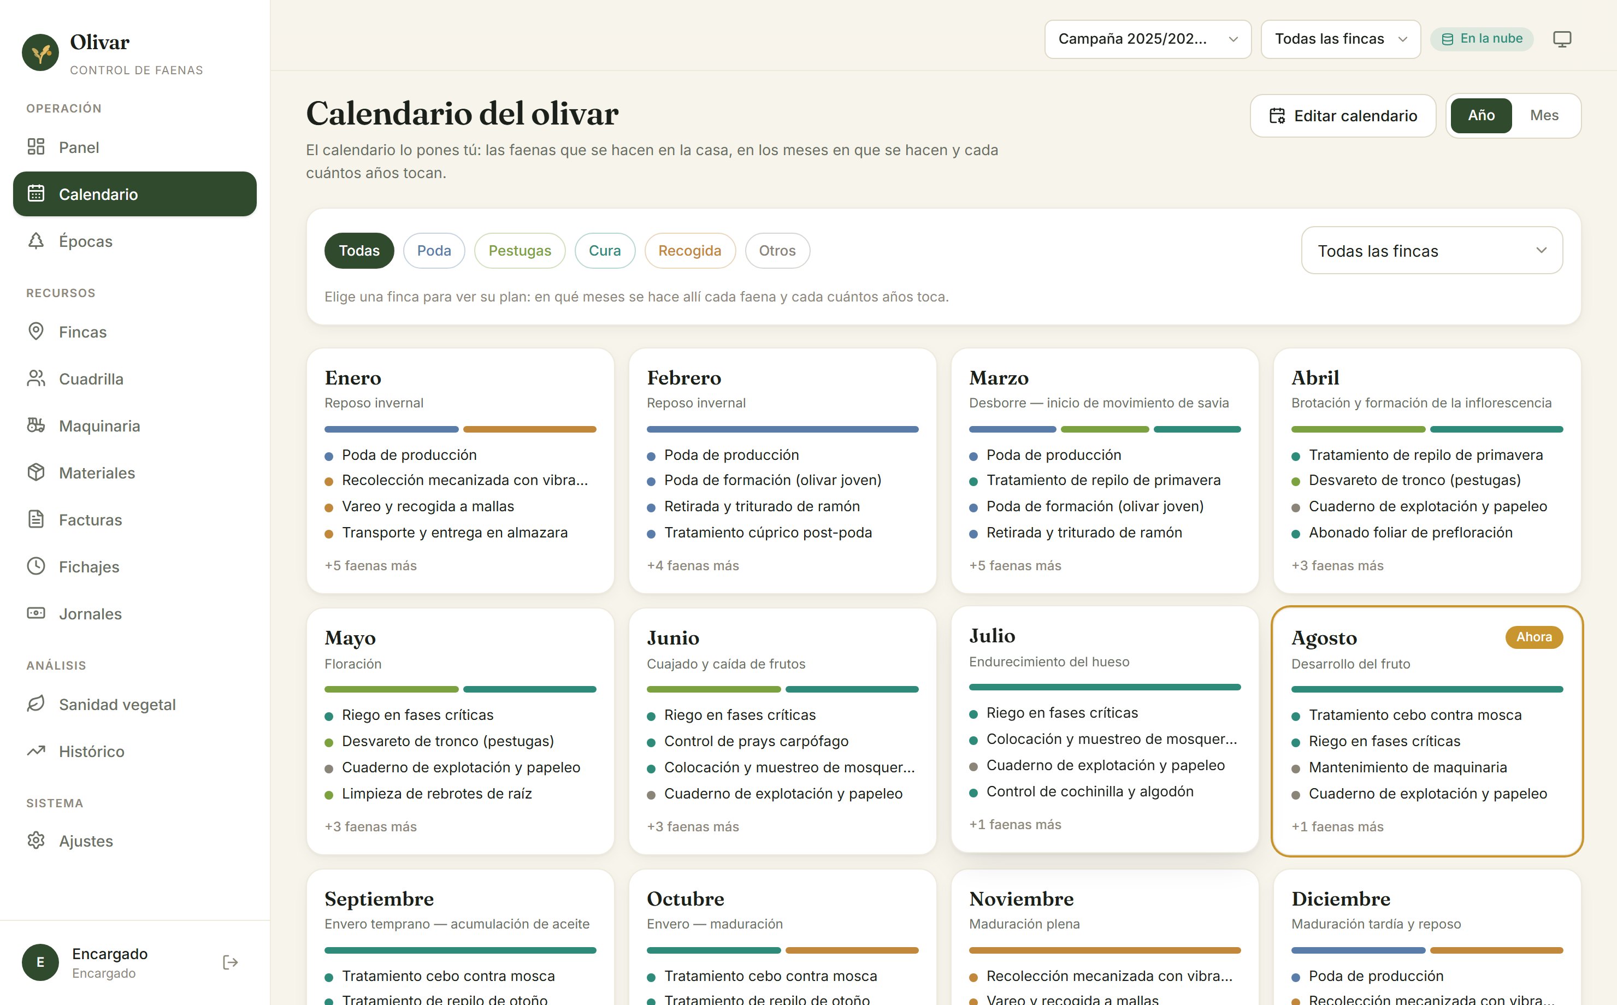The image size is (1617, 1005).
Task: Click the Maquinaria tractor icon
Action: click(36, 425)
